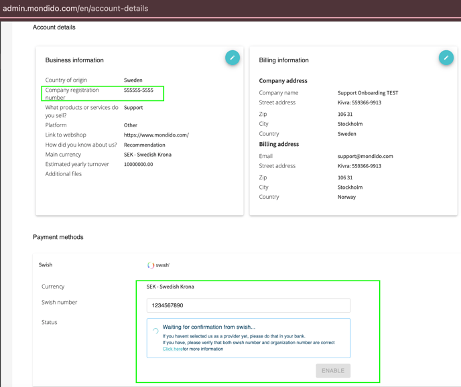The width and height of the screenshot is (461, 387).
Task: Click the Support Onboarding TEST company name
Action: click(x=368, y=93)
